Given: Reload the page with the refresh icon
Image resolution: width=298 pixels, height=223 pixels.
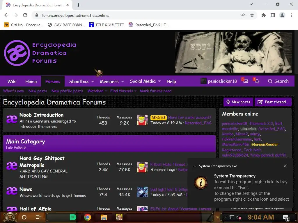Looking at the screenshot, I should [25, 15].
